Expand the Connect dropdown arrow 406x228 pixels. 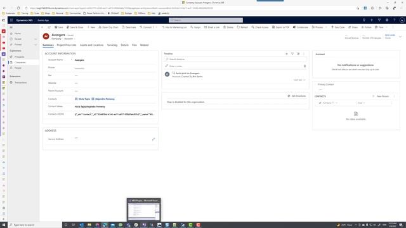tap(157, 27)
